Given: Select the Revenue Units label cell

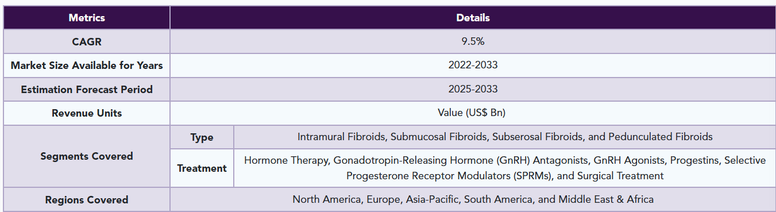Looking at the screenshot, I should [87, 113].
